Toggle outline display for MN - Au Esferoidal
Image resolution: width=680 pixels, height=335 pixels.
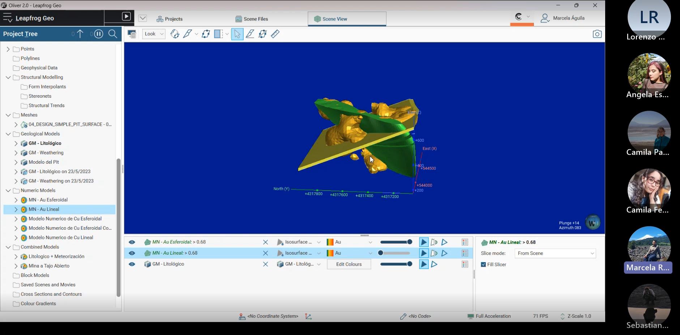[445, 242]
